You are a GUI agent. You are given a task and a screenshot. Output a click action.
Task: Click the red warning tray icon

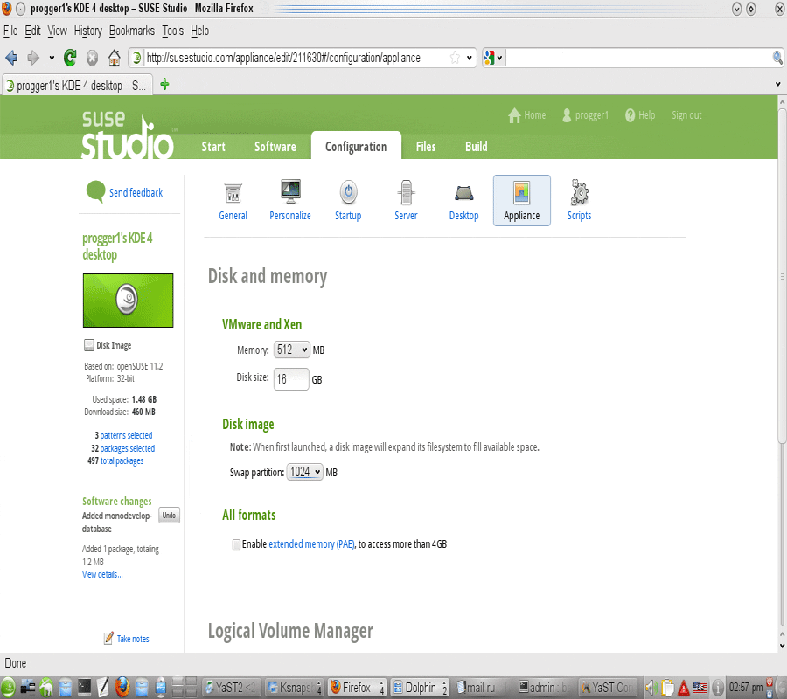point(683,688)
